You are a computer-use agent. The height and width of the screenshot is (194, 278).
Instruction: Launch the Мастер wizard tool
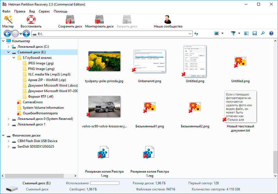(8, 22)
